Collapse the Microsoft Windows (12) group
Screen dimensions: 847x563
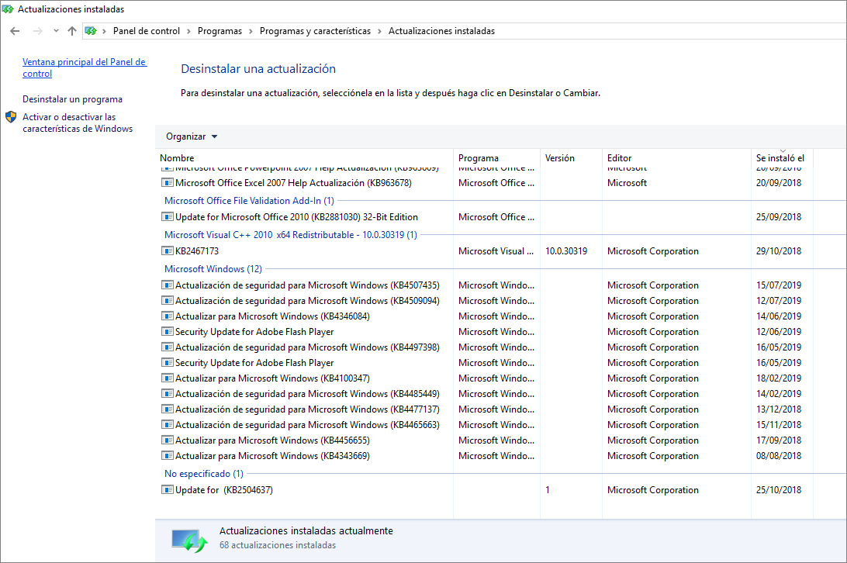click(213, 268)
